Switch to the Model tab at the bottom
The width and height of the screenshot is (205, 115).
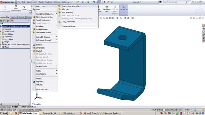pyautogui.click(x=15, y=107)
